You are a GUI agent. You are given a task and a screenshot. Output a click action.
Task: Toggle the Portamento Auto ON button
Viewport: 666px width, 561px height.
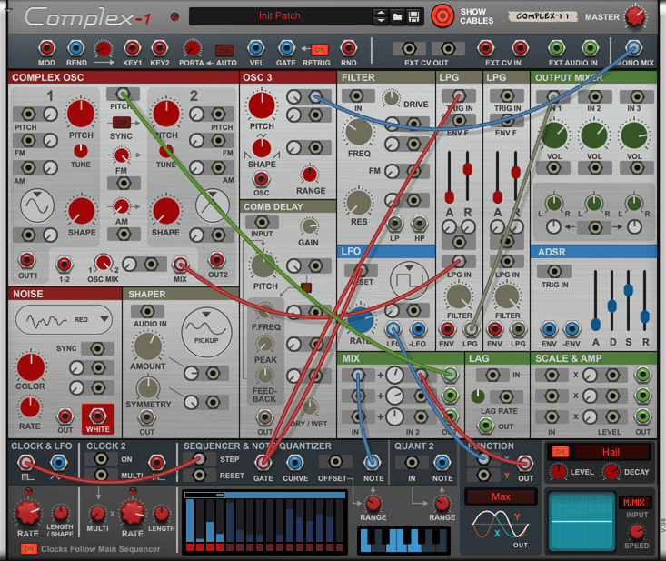(224, 51)
